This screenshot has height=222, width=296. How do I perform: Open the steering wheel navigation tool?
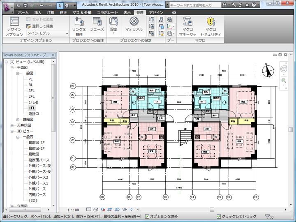point(283,69)
